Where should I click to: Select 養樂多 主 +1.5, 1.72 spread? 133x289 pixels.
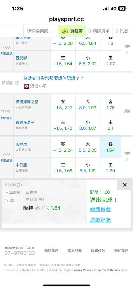63,125
